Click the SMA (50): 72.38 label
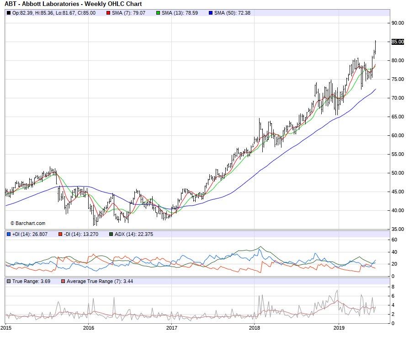This screenshot has height=342, width=409. click(232, 13)
